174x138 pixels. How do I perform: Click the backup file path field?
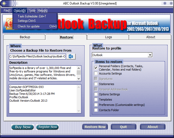[x=37, y=56]
